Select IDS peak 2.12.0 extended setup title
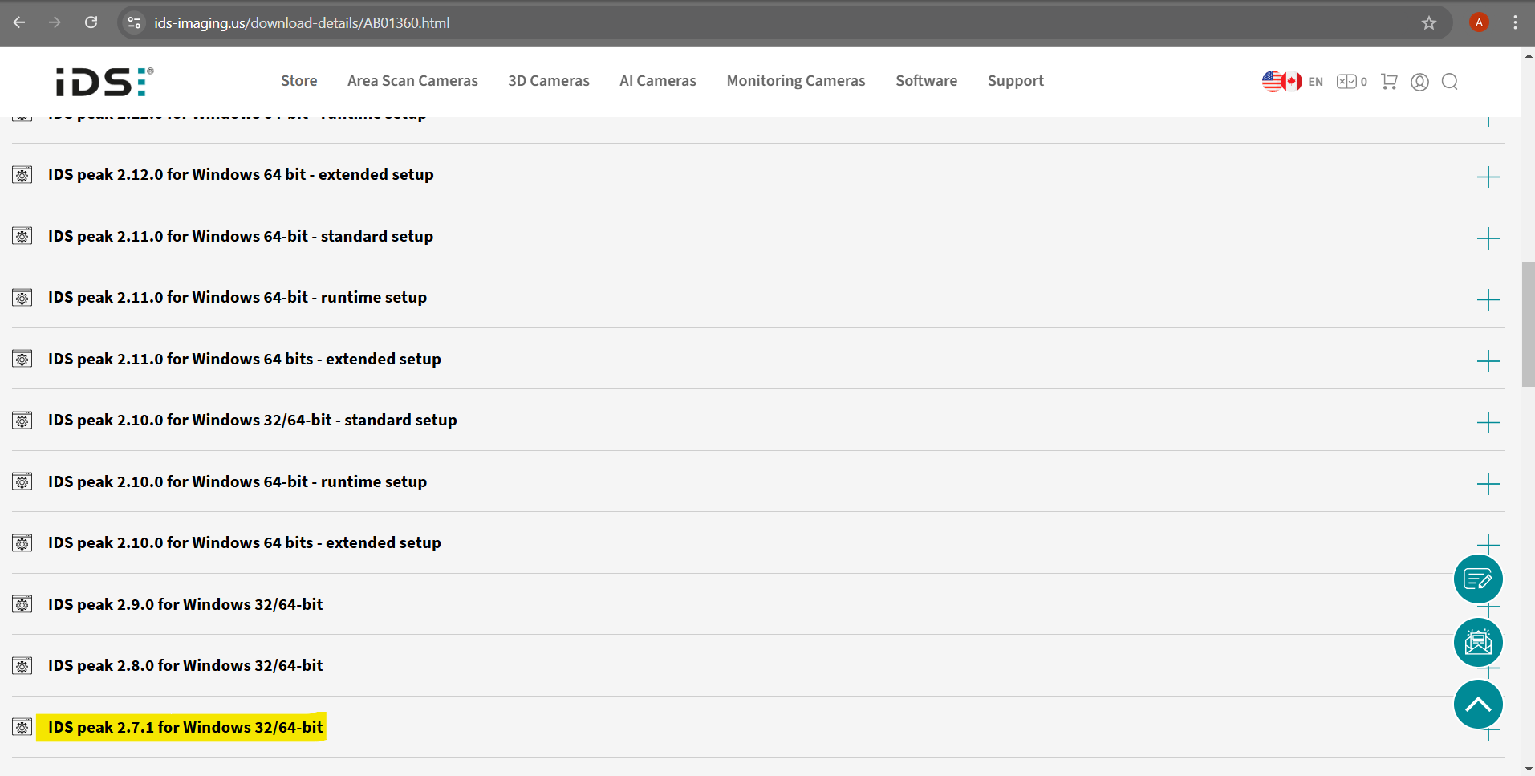 [x=241, y=174]
